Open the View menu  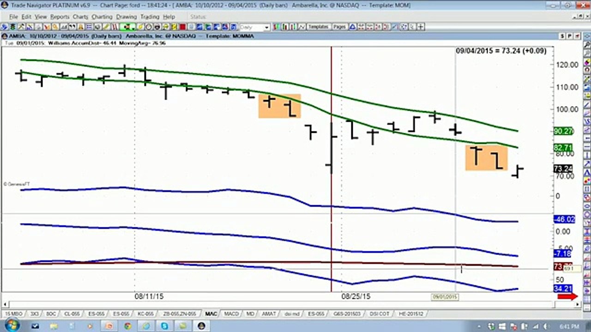coord(41,17)
